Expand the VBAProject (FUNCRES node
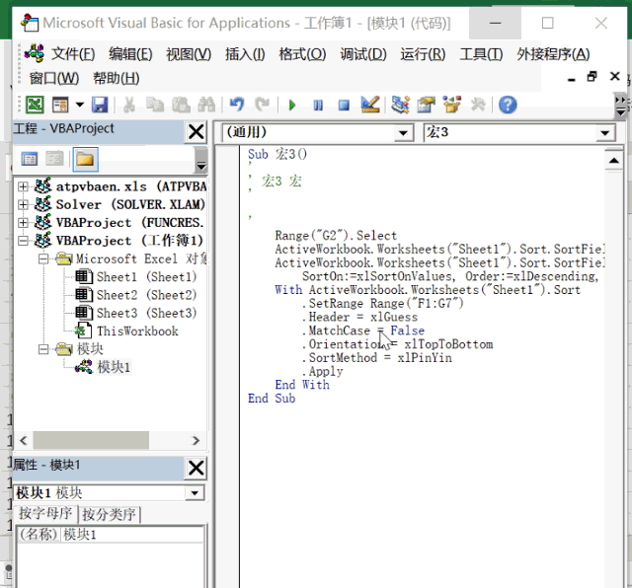The height and width of the screenshot is (588, 632). pos(23,222)
